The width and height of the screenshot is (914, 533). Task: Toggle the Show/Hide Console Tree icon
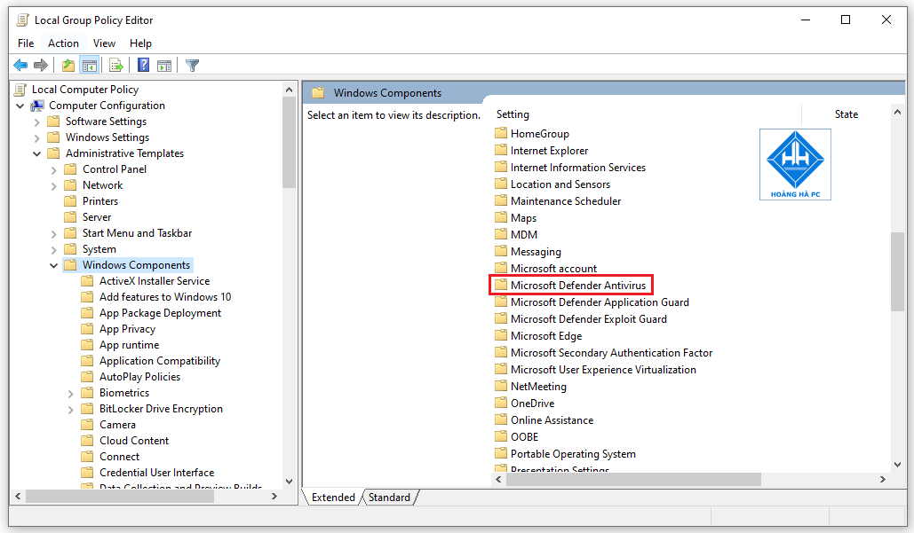tap(89, 65)
